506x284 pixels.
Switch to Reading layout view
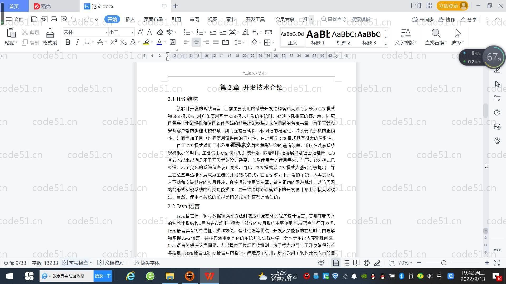(x=356, y=263)
